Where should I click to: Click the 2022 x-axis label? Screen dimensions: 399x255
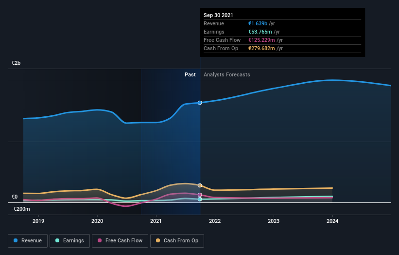215,221
